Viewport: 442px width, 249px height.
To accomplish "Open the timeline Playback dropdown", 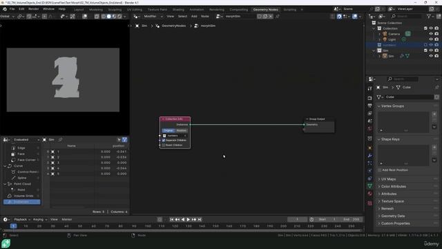I will coord(22,219).
